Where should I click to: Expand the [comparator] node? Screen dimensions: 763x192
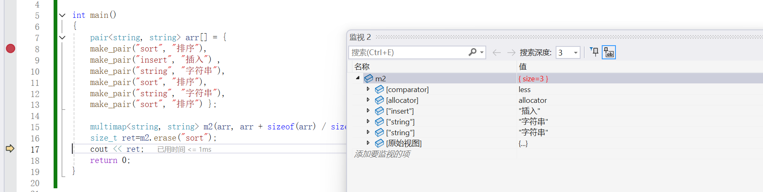click(368, 89)
